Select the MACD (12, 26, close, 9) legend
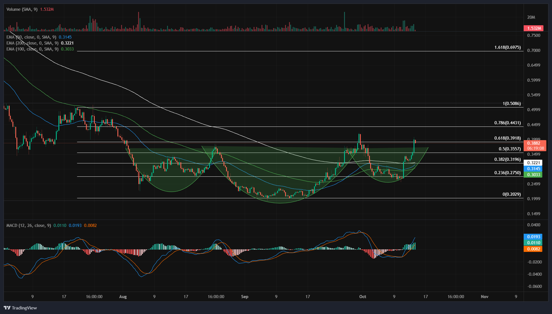This screenshot has width=552, height=314. point(29,226)
